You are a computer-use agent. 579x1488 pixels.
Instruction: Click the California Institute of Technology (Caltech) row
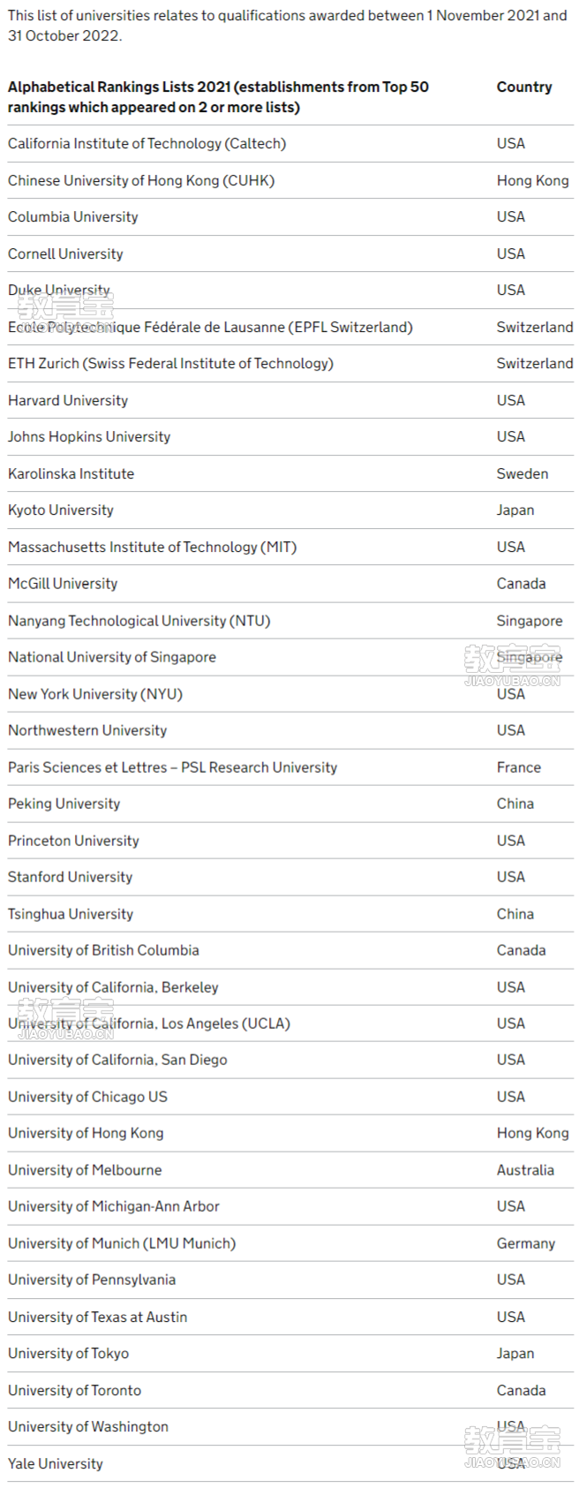pyautogui.click(x=290, y=144)
